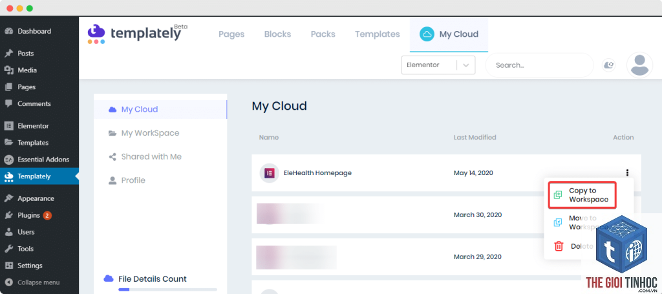Switch to the Blocks tab
Image resolution: width=662 pixels, height=294 pixels.
277,34
